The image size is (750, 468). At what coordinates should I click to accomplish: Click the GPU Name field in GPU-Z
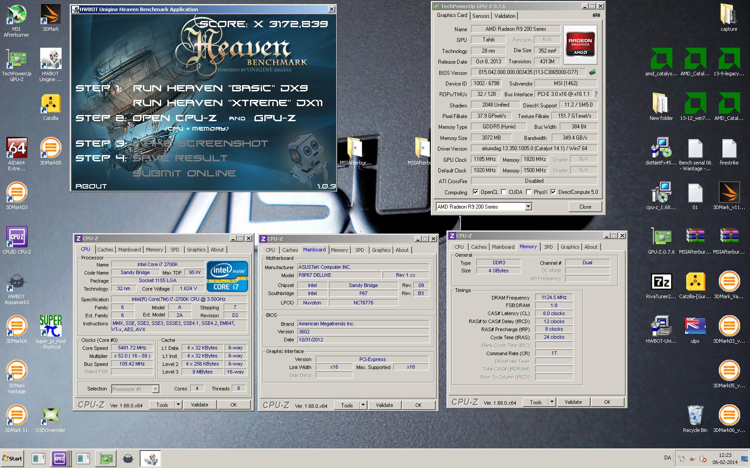[516, 29]
